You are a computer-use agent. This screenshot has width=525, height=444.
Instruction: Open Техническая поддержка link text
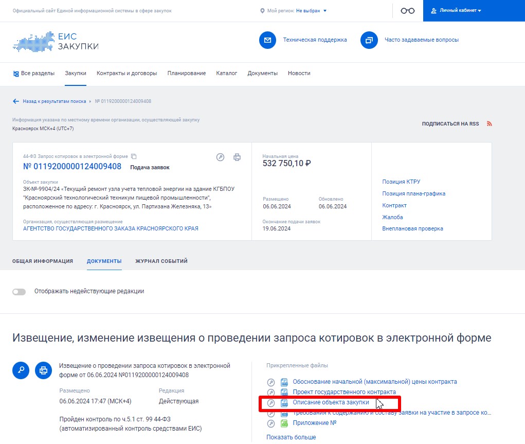(315, 40)
